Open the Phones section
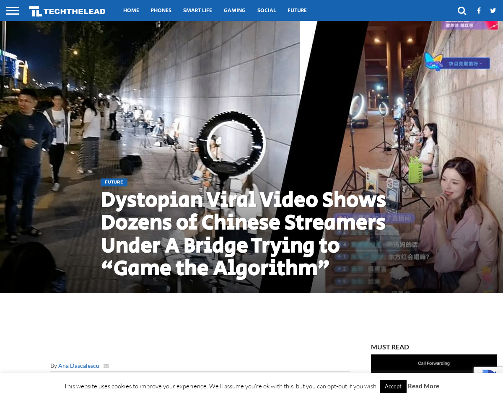The width and height of the screenshot is (503, 398). pos(161,10)
